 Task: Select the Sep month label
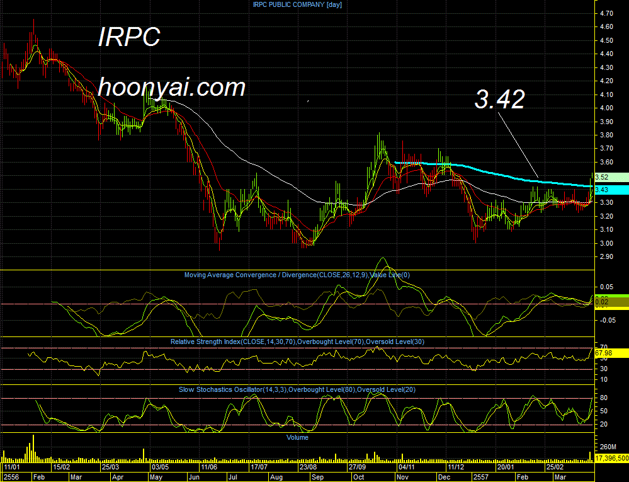[318, 477]
